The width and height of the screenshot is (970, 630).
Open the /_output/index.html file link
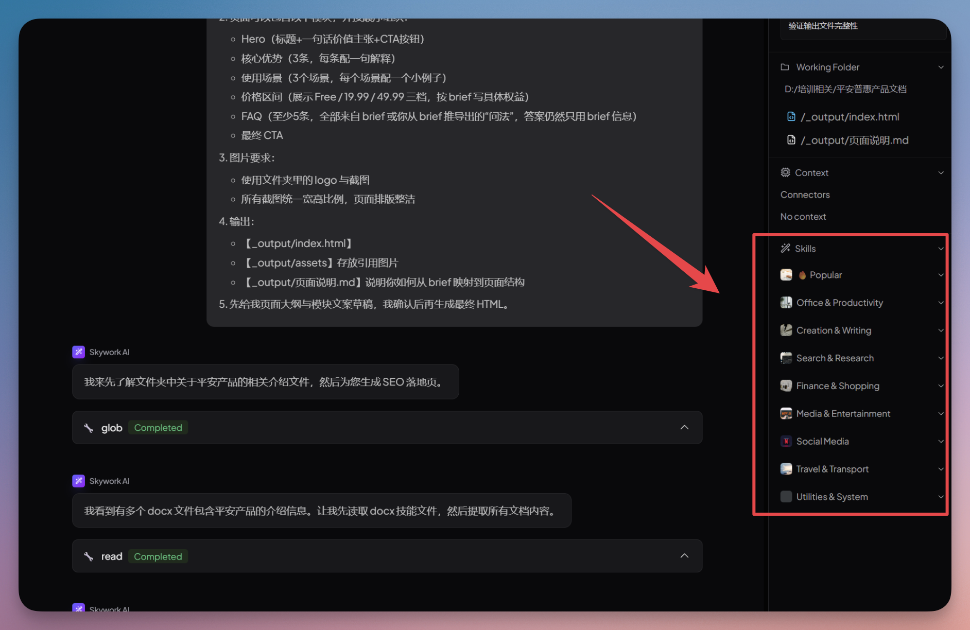[850, 116]
